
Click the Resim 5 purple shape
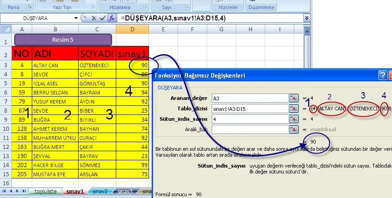coord(63,40)
